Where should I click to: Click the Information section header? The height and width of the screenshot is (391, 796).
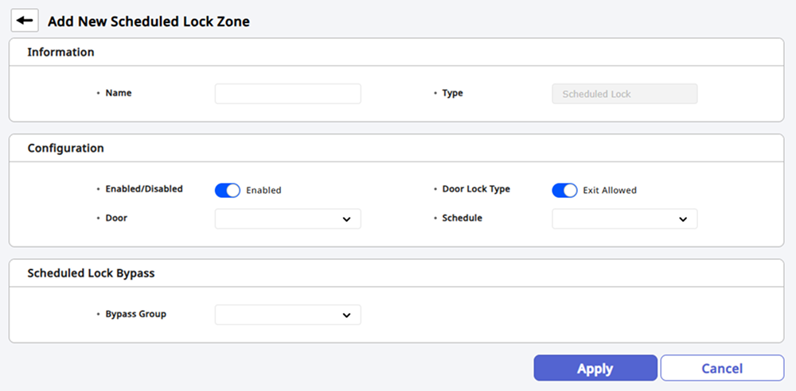[60, 52]
